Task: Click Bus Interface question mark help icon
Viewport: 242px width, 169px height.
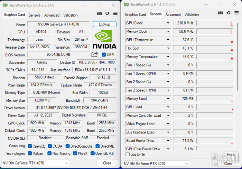Action: click(x=115, y=70)
